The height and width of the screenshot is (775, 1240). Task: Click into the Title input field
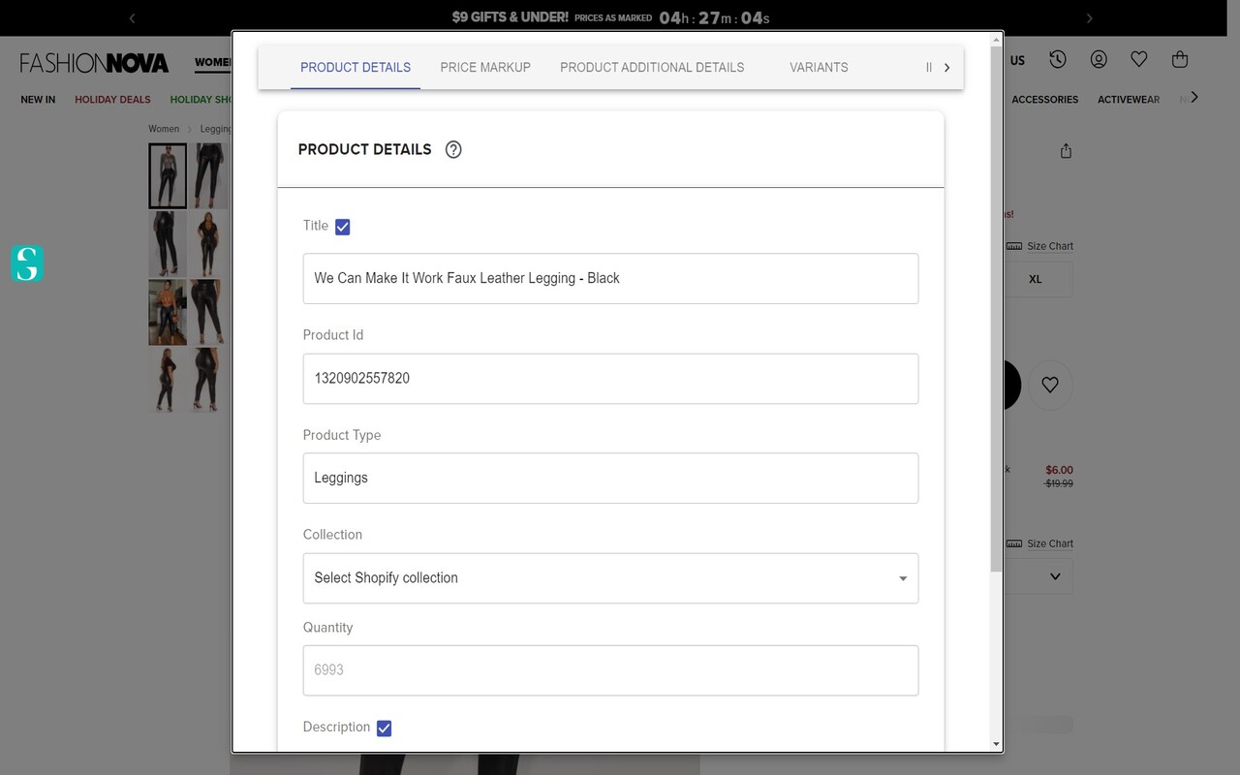click(610, 278)
